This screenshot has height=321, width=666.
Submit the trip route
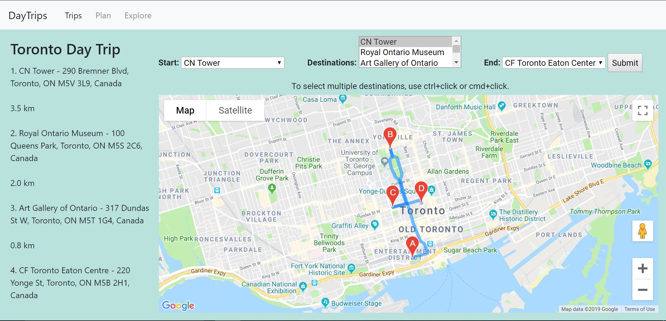[625, 63]
